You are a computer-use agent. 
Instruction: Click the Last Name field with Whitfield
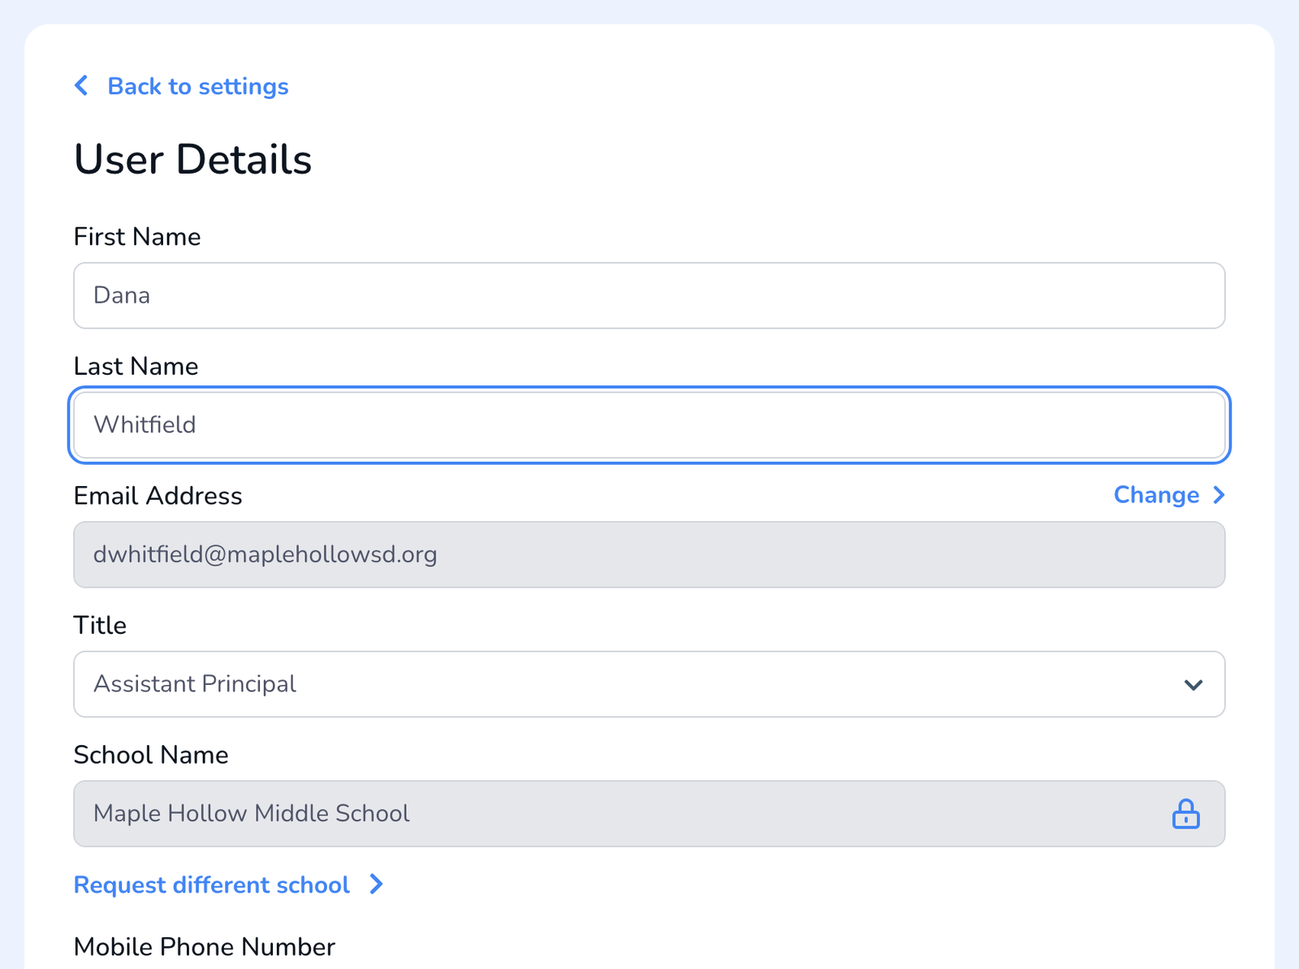tap(649, 425)
